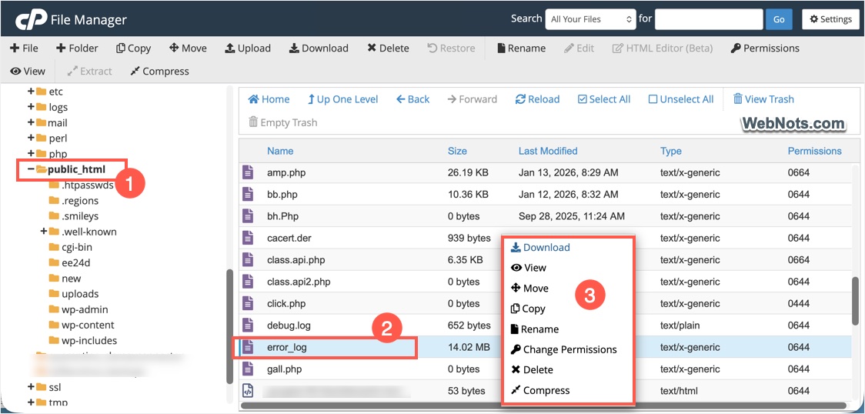Click the Extract toolbar button
The width and height of the screenshot is (865, 414).
89,71
